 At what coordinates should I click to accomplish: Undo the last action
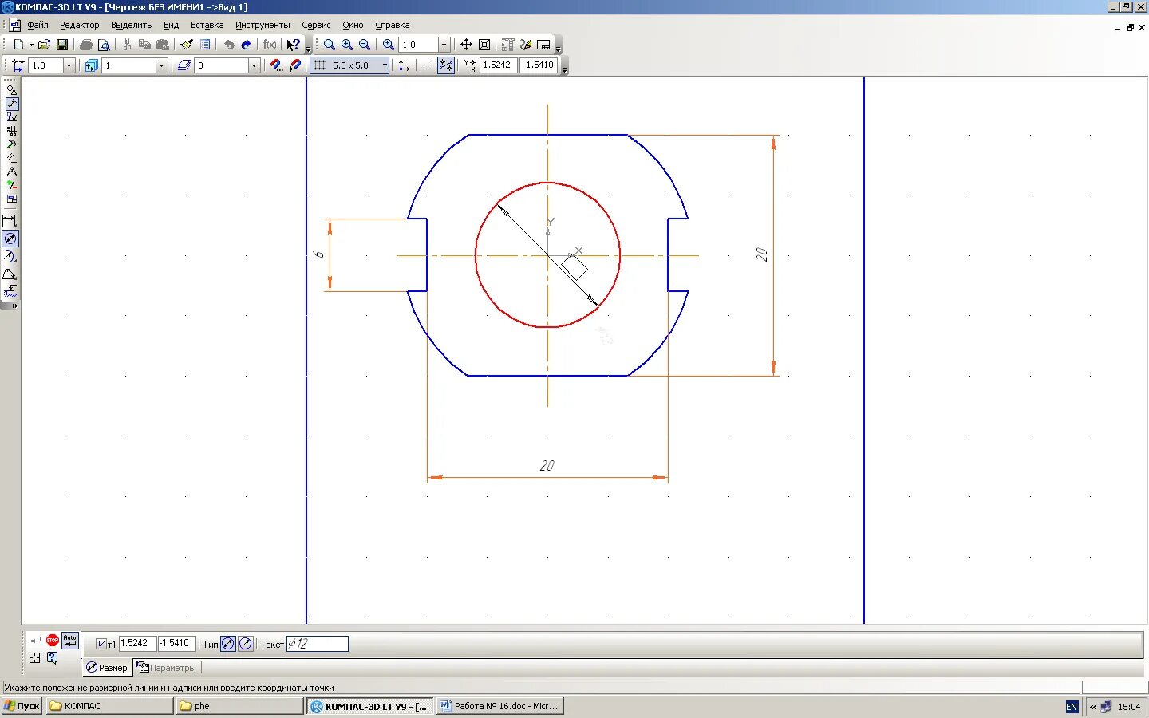tap(229, 45)
